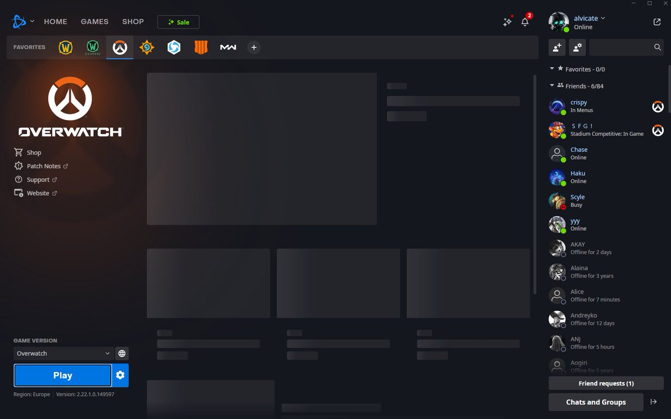Select Call of Duty Black Ops 4 icon
671x419 pixels.
tap(201, 47)
